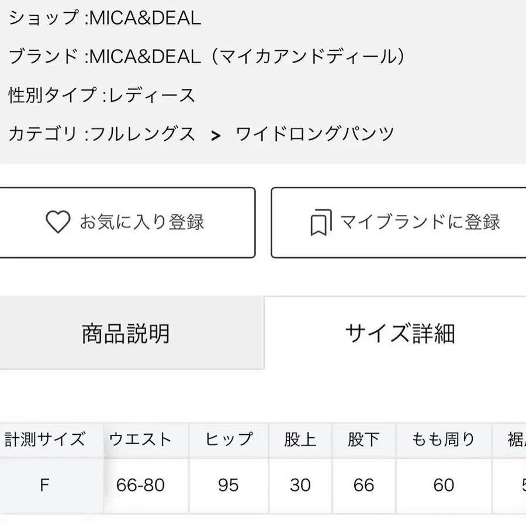526x526 pixels.
Task: Click the ウエスト column header
Action: [x=140, y=440]
